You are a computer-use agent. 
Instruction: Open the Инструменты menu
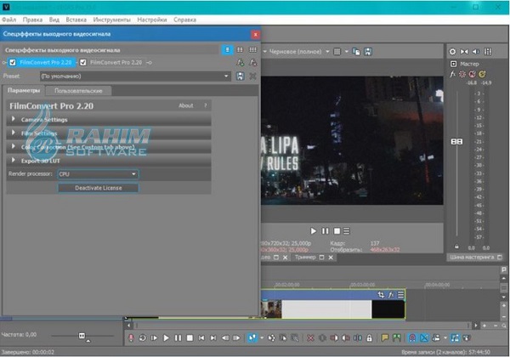pos(111,18)
